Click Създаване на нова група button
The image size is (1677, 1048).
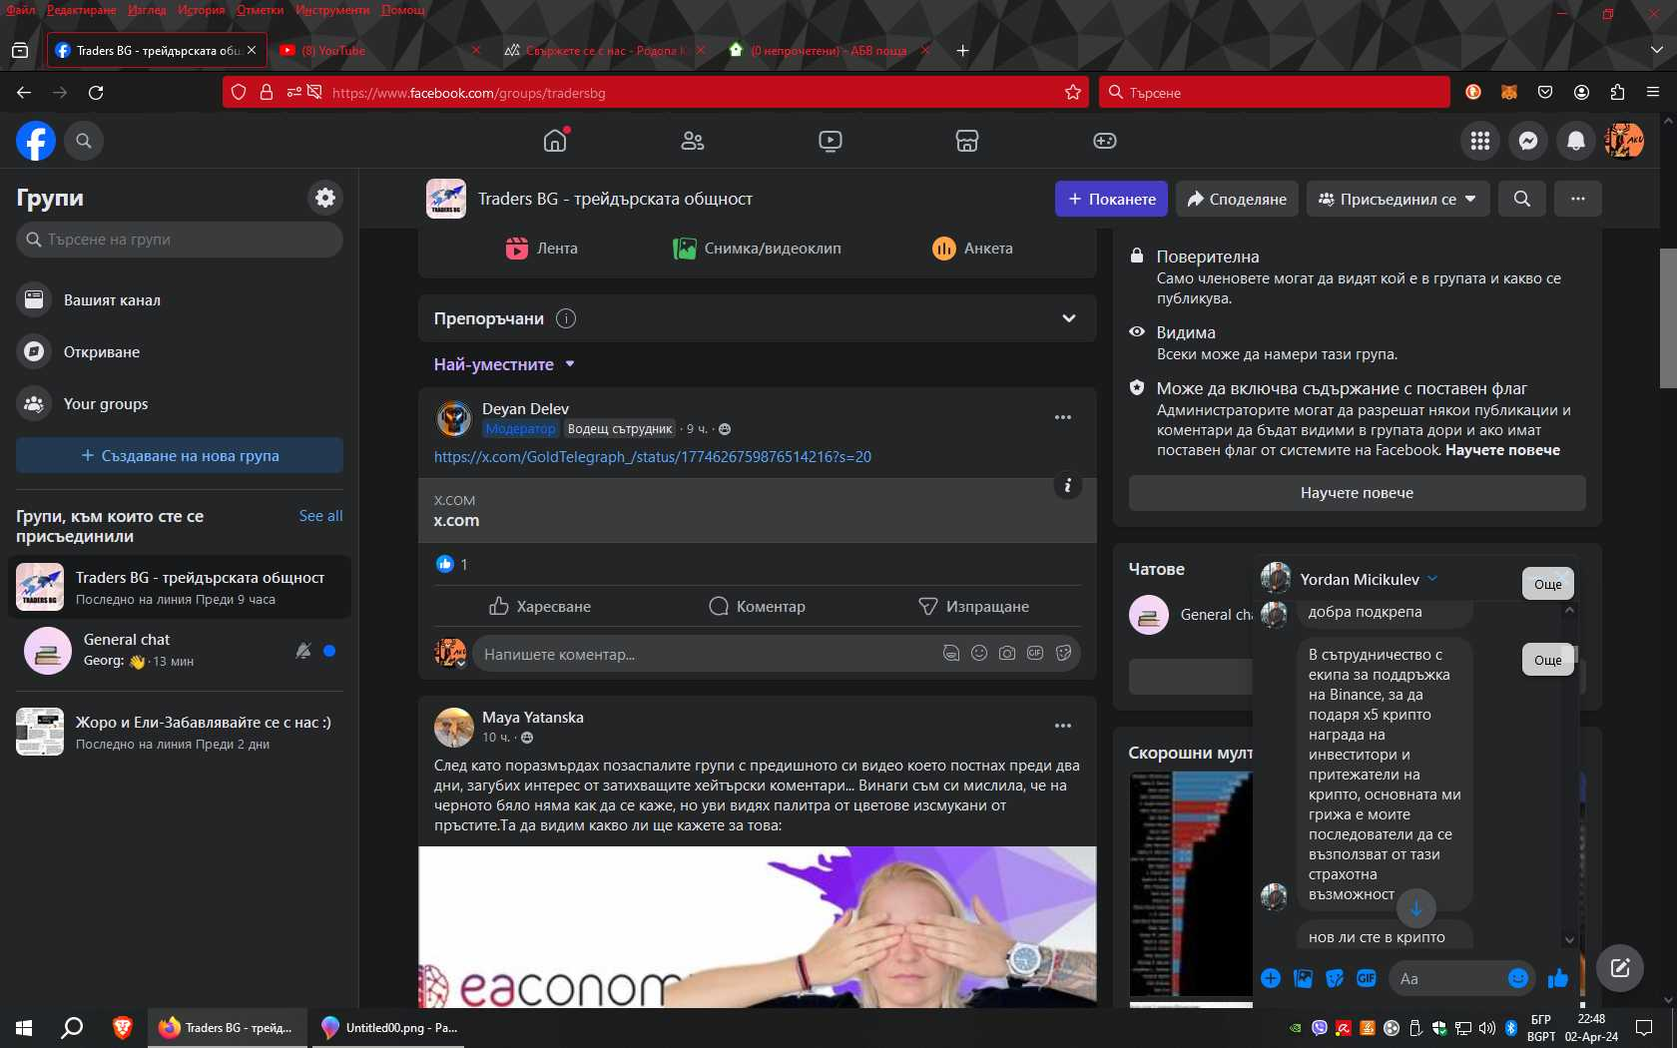coord(180,455)
